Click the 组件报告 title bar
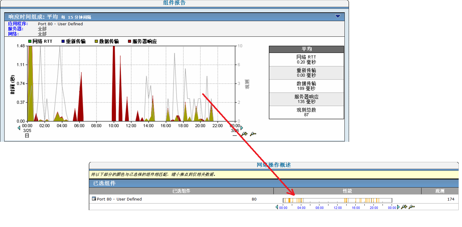The width and height of the screenshot is (462, 227). [174, 3]
